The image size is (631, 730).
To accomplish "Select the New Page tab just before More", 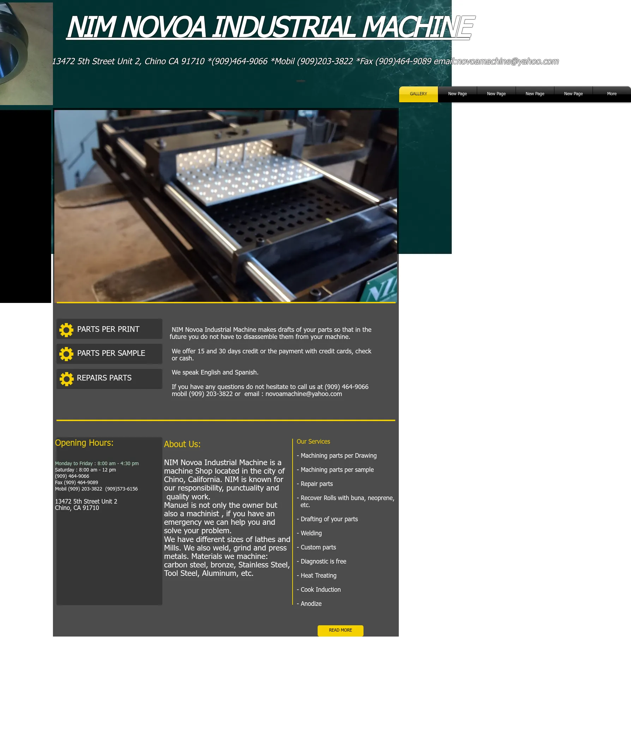I will click(x=573, y=94).
